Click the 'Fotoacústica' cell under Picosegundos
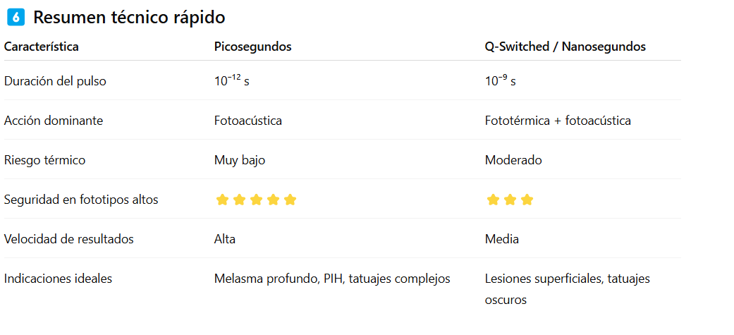This screenshot has width=734, height=335. tap(248, 121)
